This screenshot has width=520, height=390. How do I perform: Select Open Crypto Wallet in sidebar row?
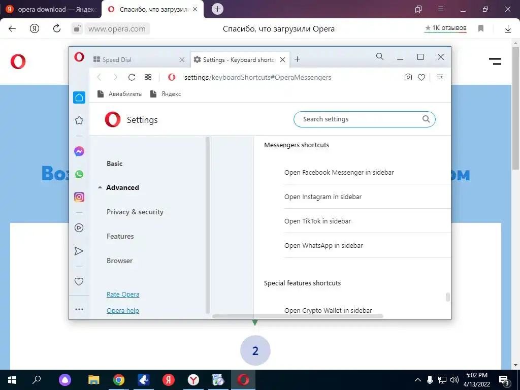[x=367, y=310]
